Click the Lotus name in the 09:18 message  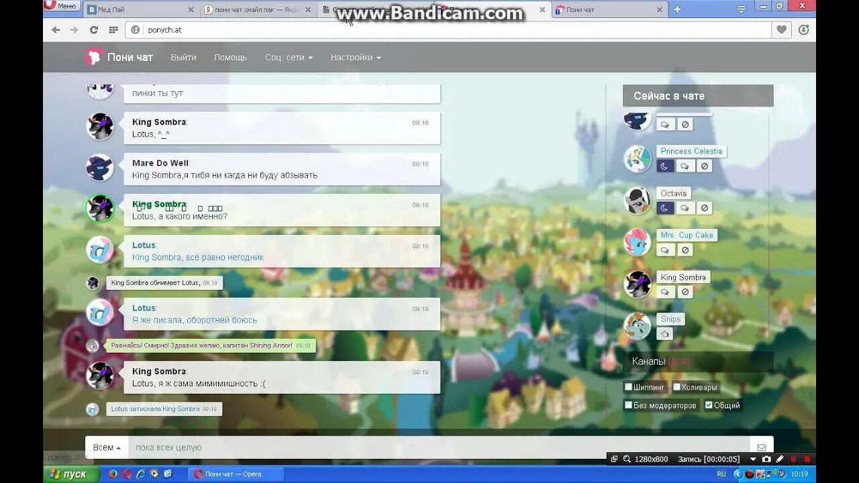(144, 246)
